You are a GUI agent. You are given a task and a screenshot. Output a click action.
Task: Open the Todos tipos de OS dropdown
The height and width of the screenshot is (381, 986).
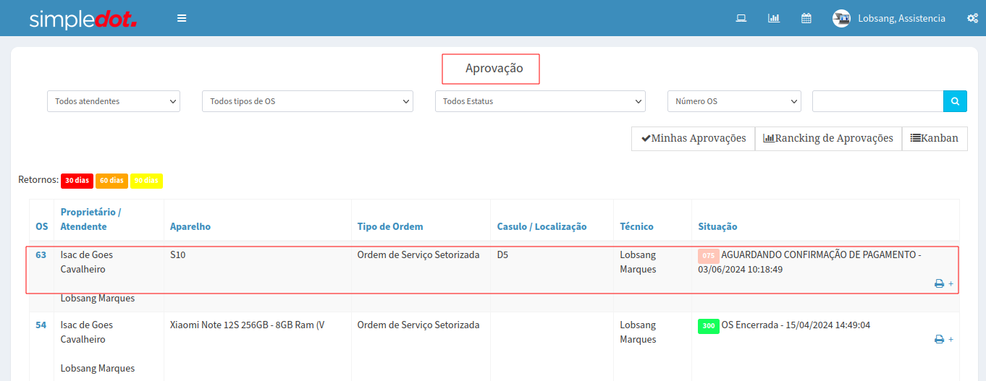click(x=307, y=101)
